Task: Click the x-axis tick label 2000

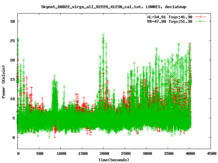Action: [104, 153]
